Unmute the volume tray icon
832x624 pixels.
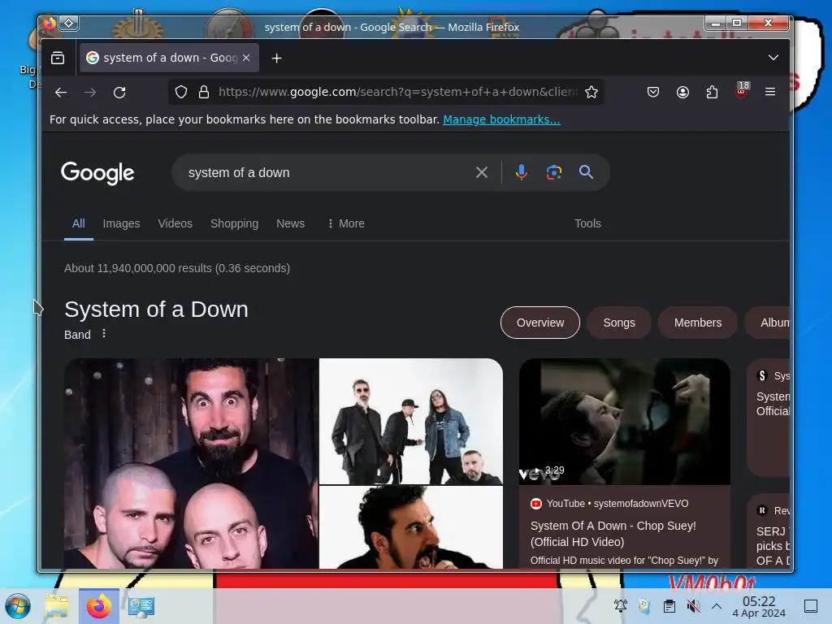pos(693,606)
